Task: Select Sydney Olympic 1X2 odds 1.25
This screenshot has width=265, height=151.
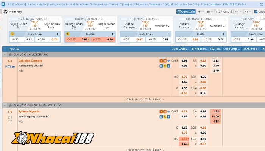Action: pos(216,112)
